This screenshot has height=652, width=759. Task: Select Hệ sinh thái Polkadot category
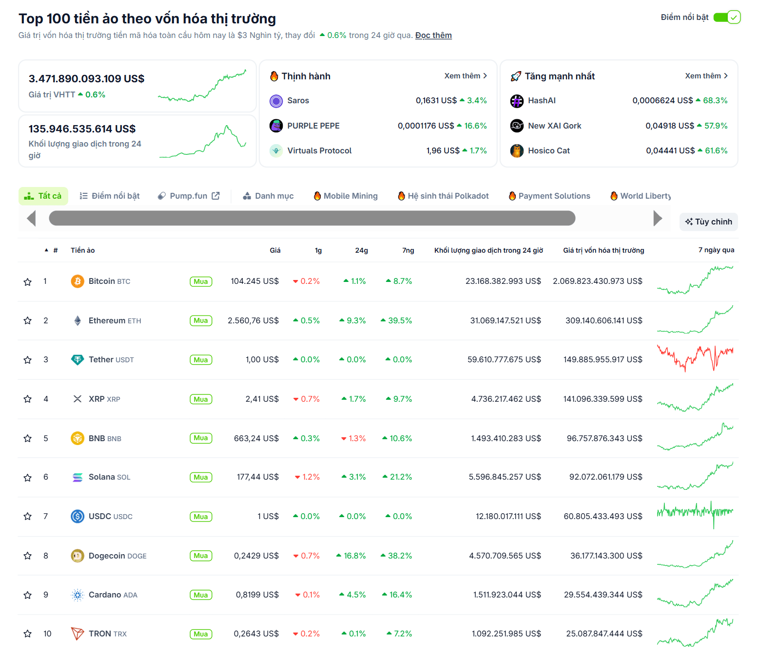pyautogui.click(x=443, y=196)
